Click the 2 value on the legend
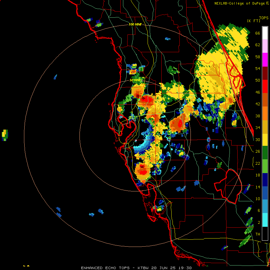 click(259, 223)
